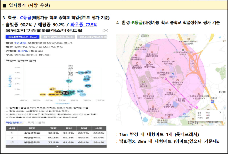Screen dimensions: 229x155
Task: Click the solid pink radius endpoint handle
Action: 197,108
